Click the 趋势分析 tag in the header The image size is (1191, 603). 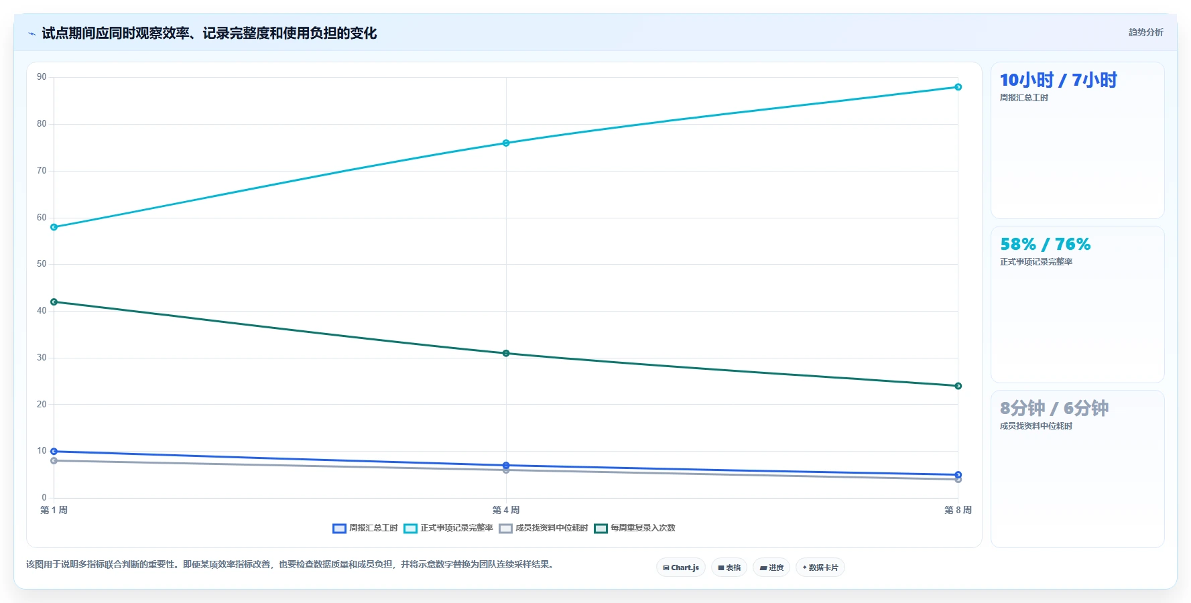[x=1145, y=32]
